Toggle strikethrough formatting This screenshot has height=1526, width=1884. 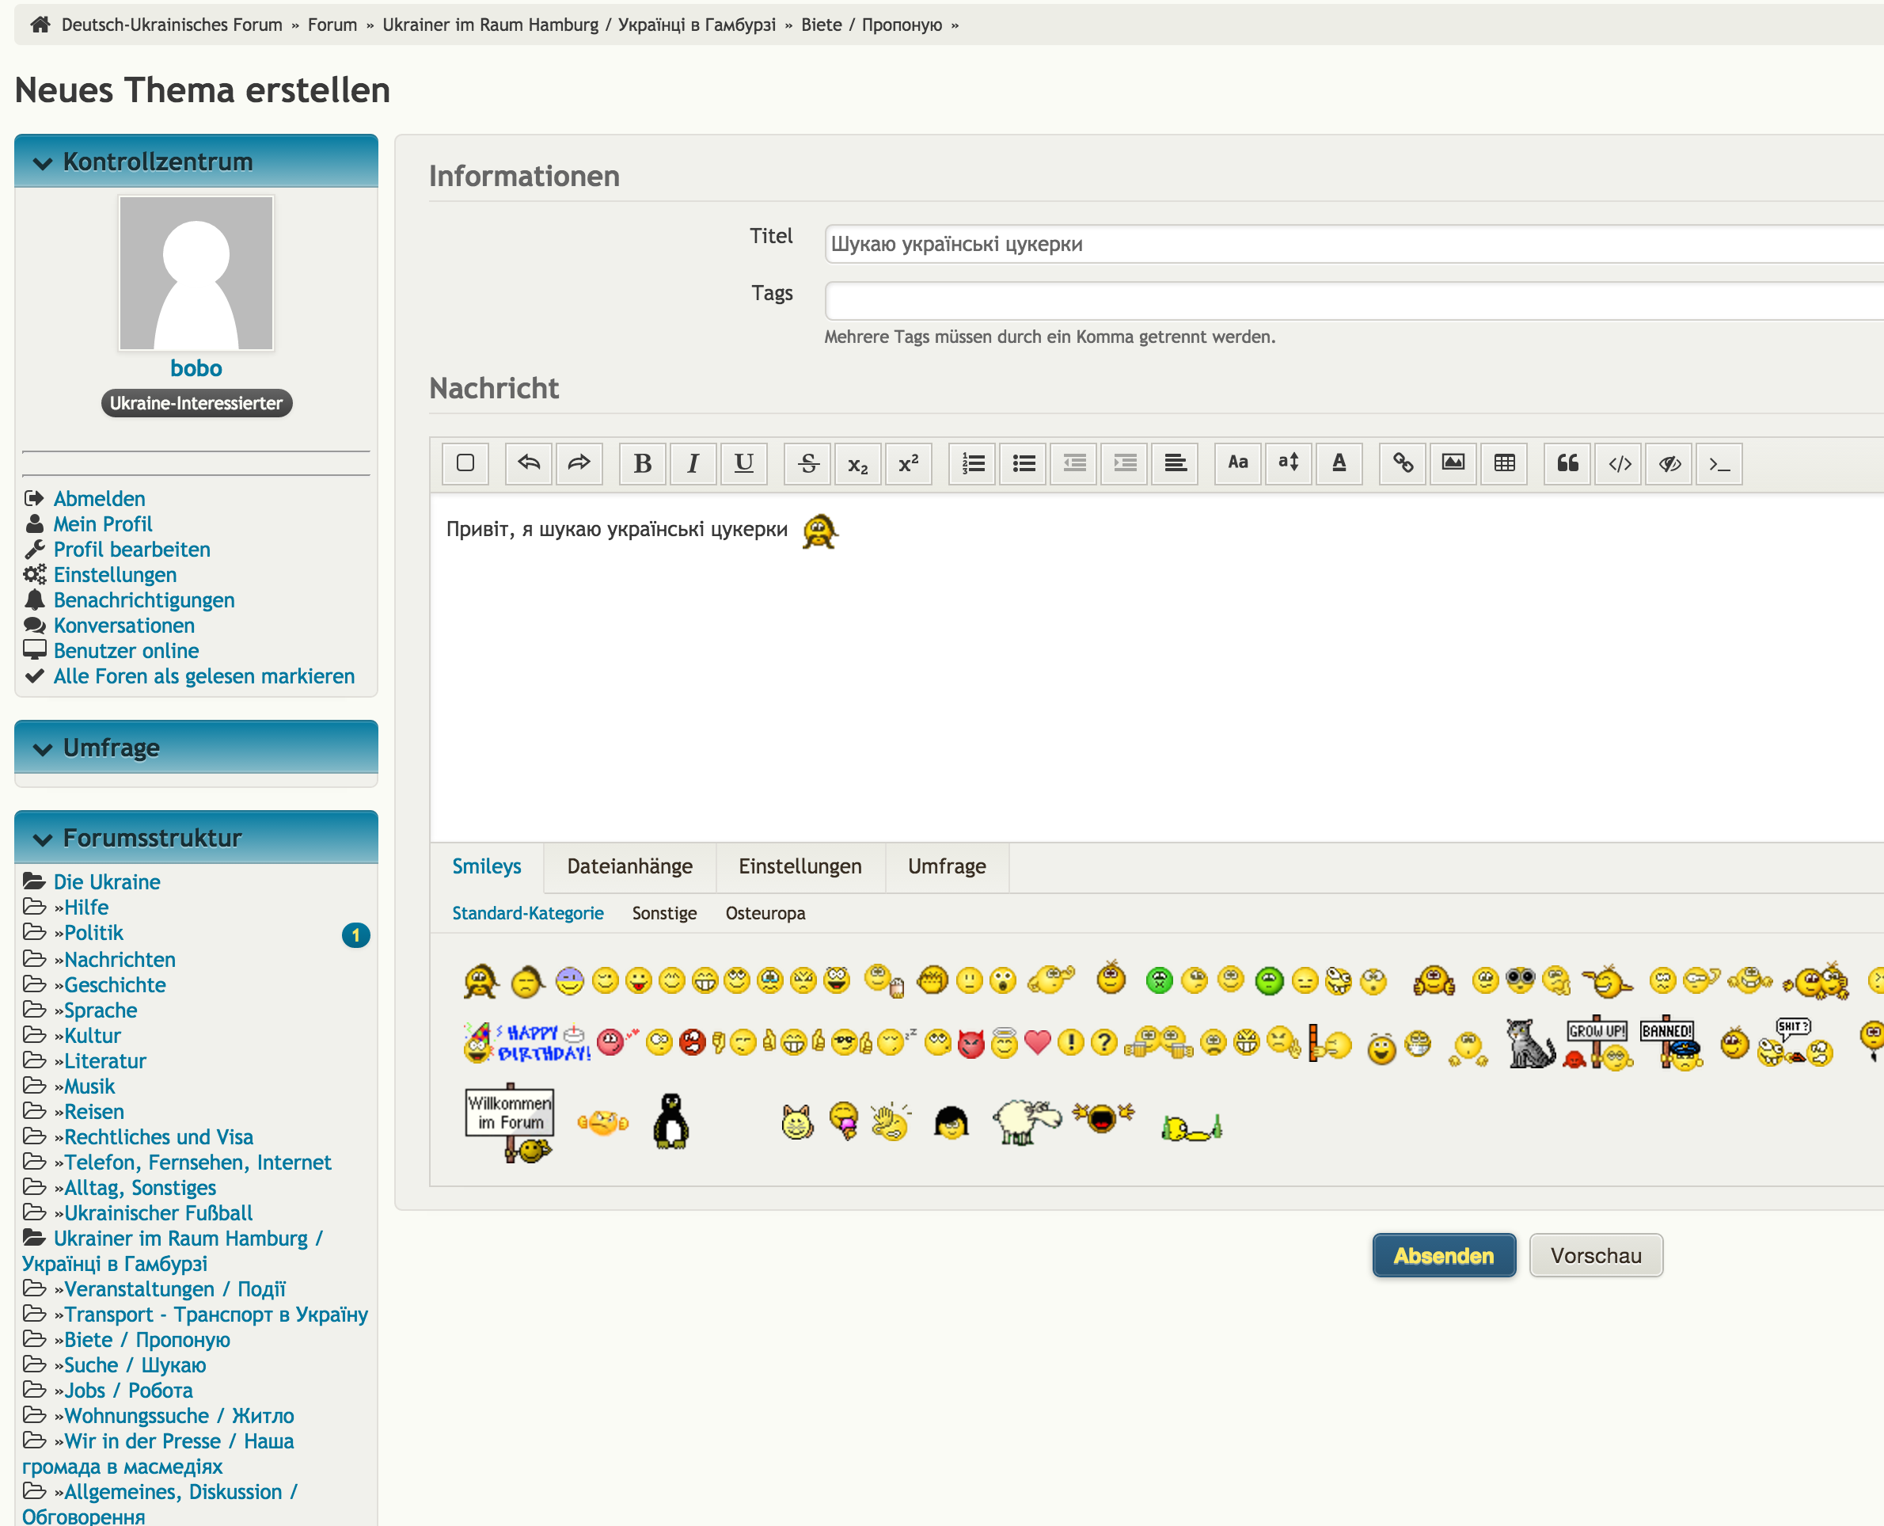tap(807, 463)
